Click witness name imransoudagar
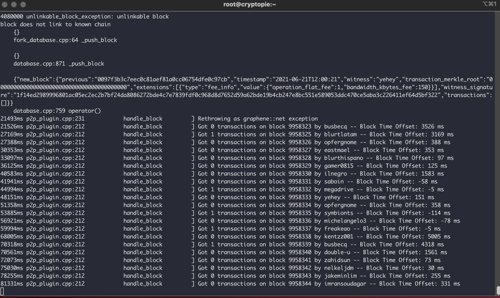Screen dimensions: 500x298 (345, 284)
